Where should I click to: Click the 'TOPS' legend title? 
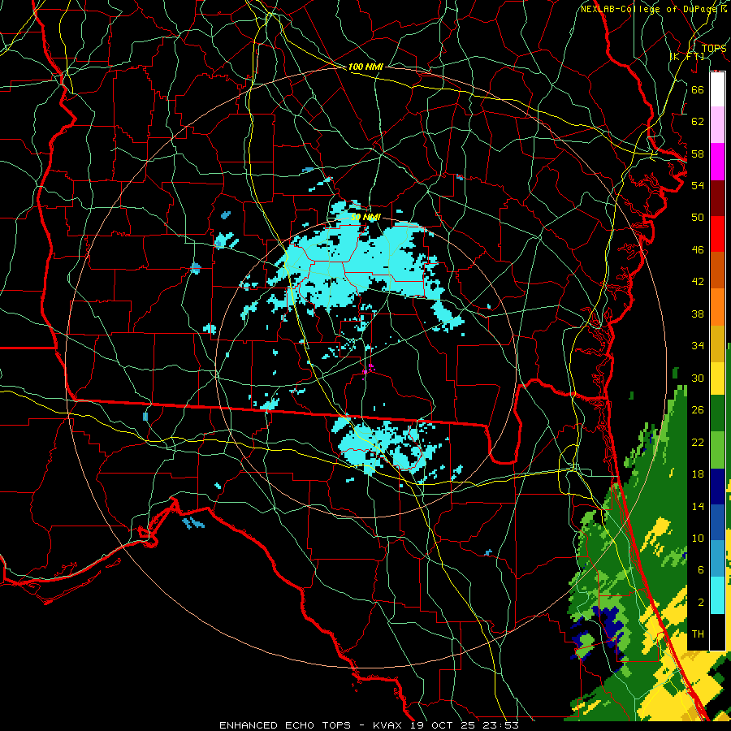tap(714, 48)
